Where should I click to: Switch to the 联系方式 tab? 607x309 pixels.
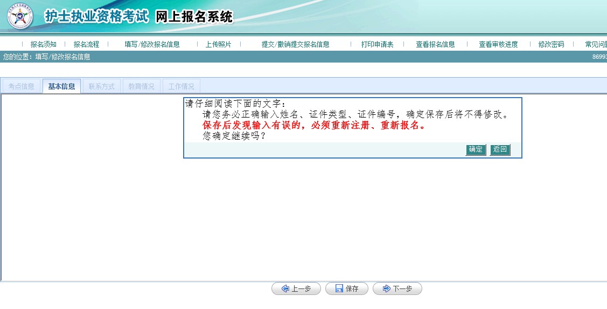pyautogui.click(x=101, y=86)
